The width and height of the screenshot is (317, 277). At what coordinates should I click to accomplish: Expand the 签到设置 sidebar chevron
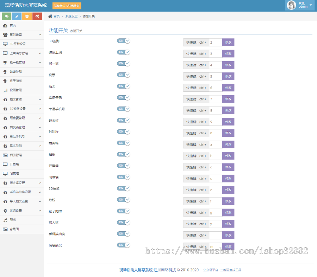[40, 35]
